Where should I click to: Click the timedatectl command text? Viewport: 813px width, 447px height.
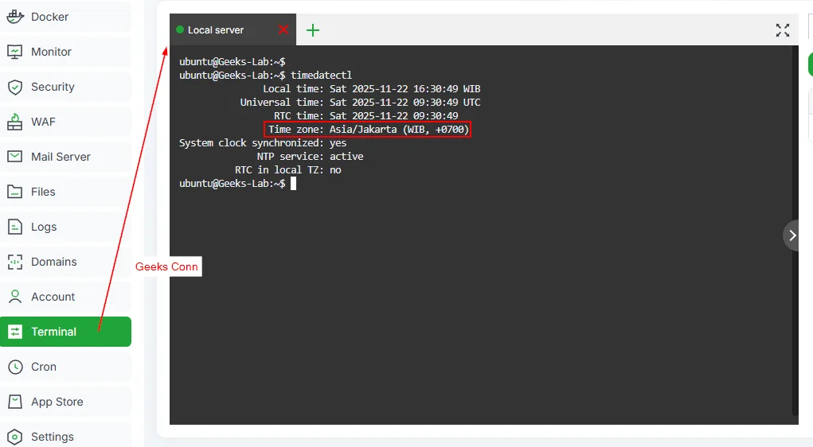tap(321, 75)
